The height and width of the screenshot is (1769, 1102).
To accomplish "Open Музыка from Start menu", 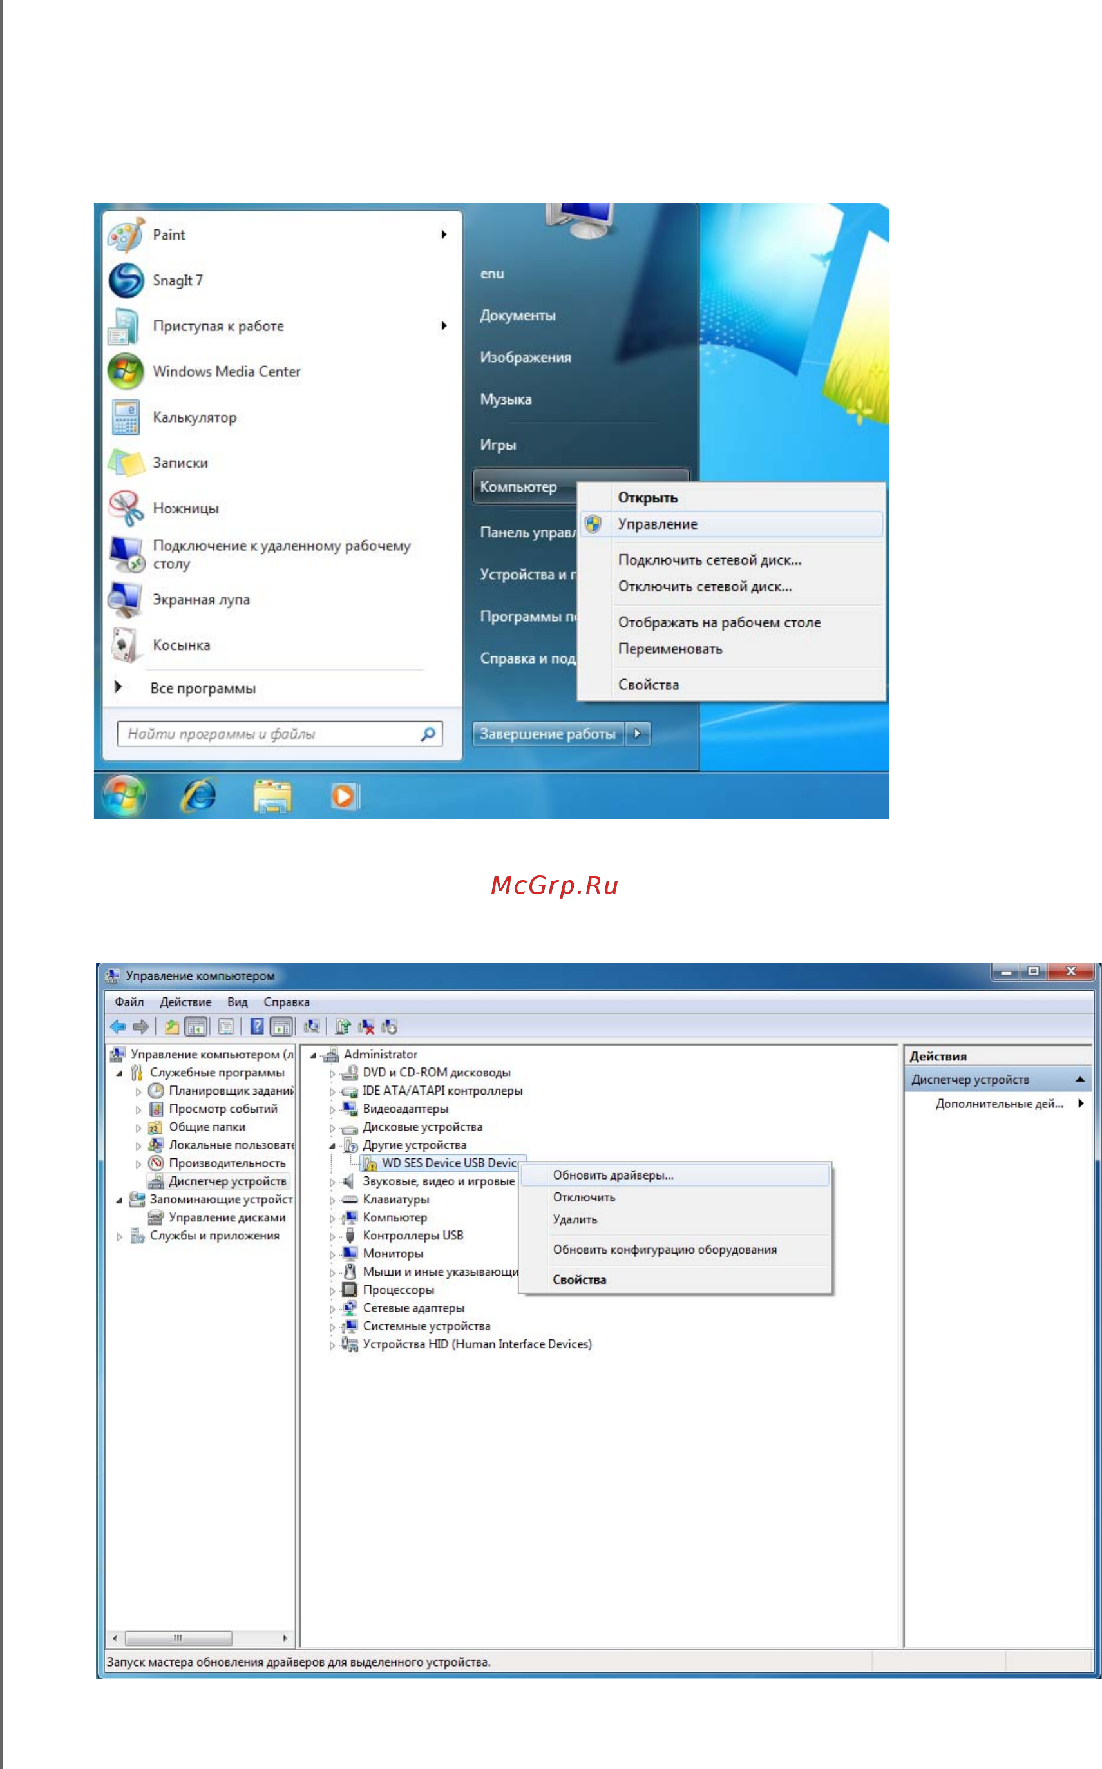I will point(506,399).
